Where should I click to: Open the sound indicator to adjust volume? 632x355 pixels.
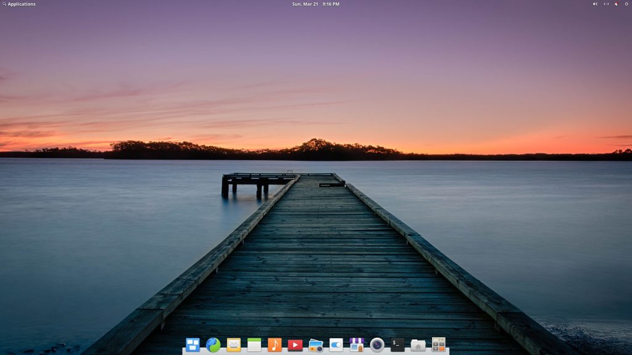click(594, 4)
